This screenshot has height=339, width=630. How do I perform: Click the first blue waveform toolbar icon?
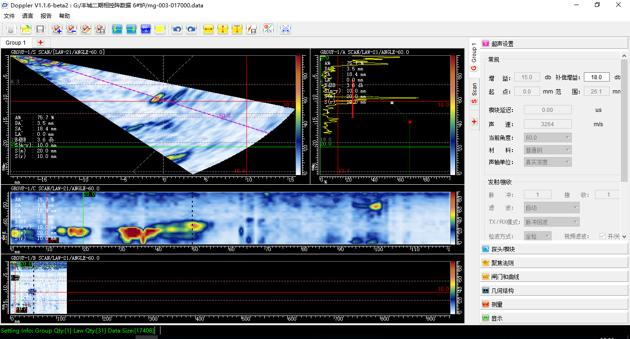(x=117, y=29)
